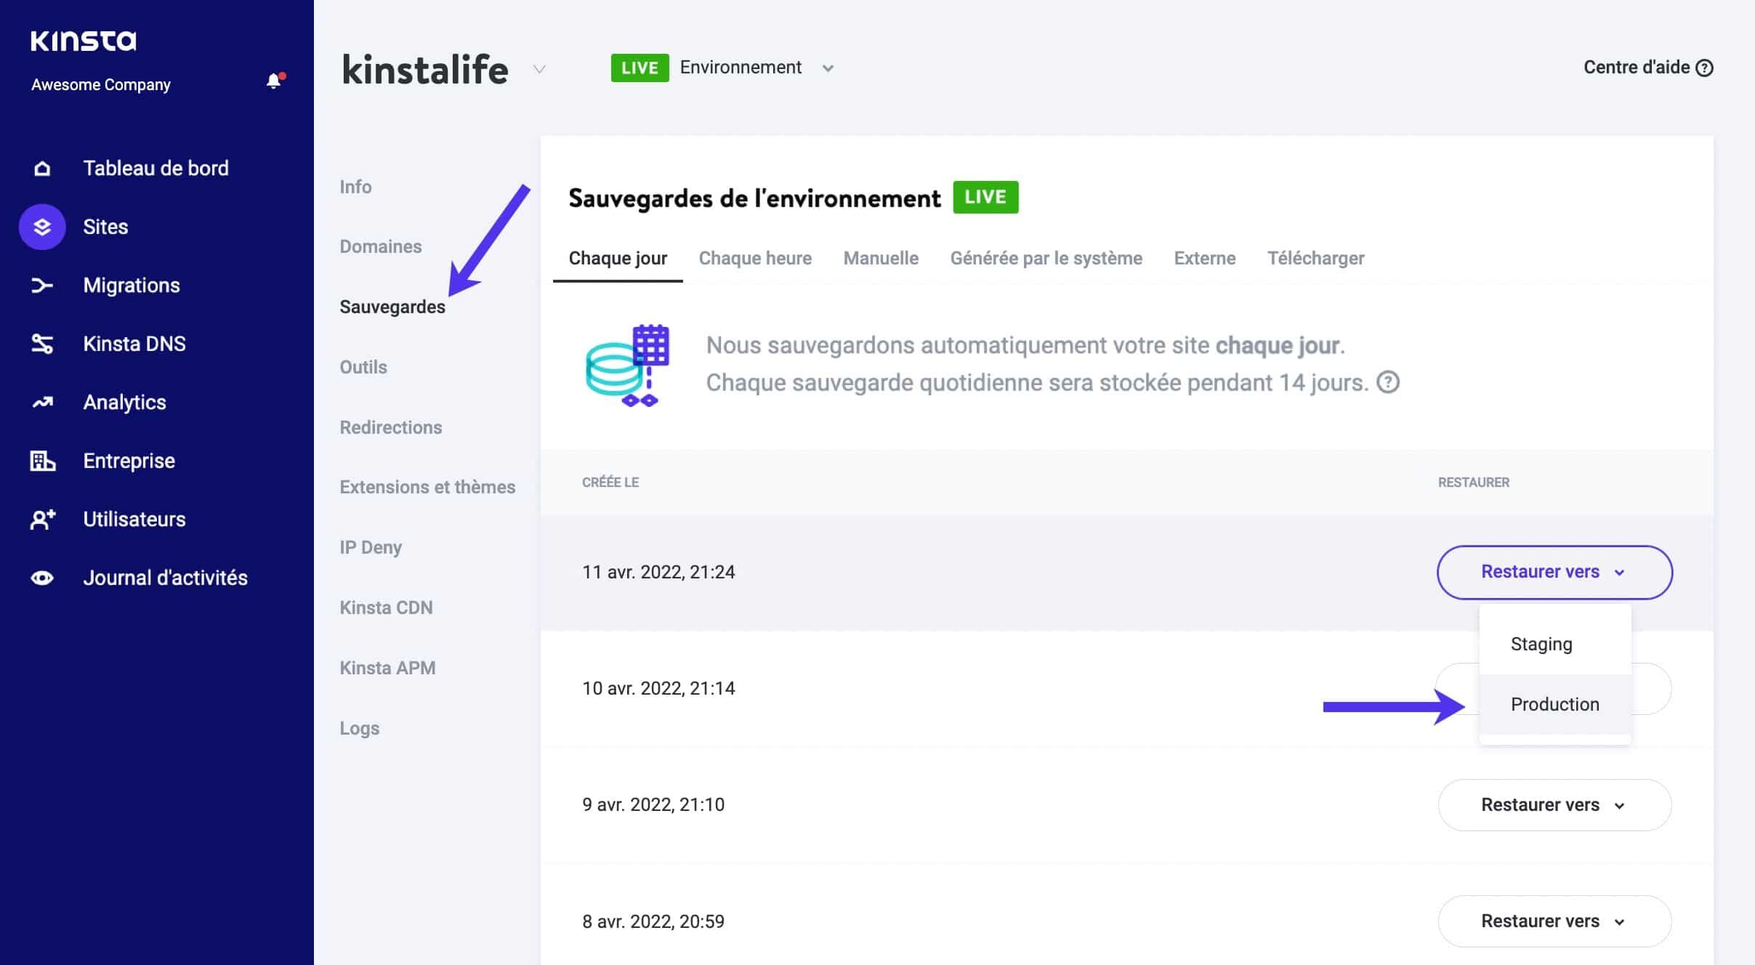Switch to the Externe tab
Screen dimensions: 1755x965
pyautogui.click(x=1204, y=259)
